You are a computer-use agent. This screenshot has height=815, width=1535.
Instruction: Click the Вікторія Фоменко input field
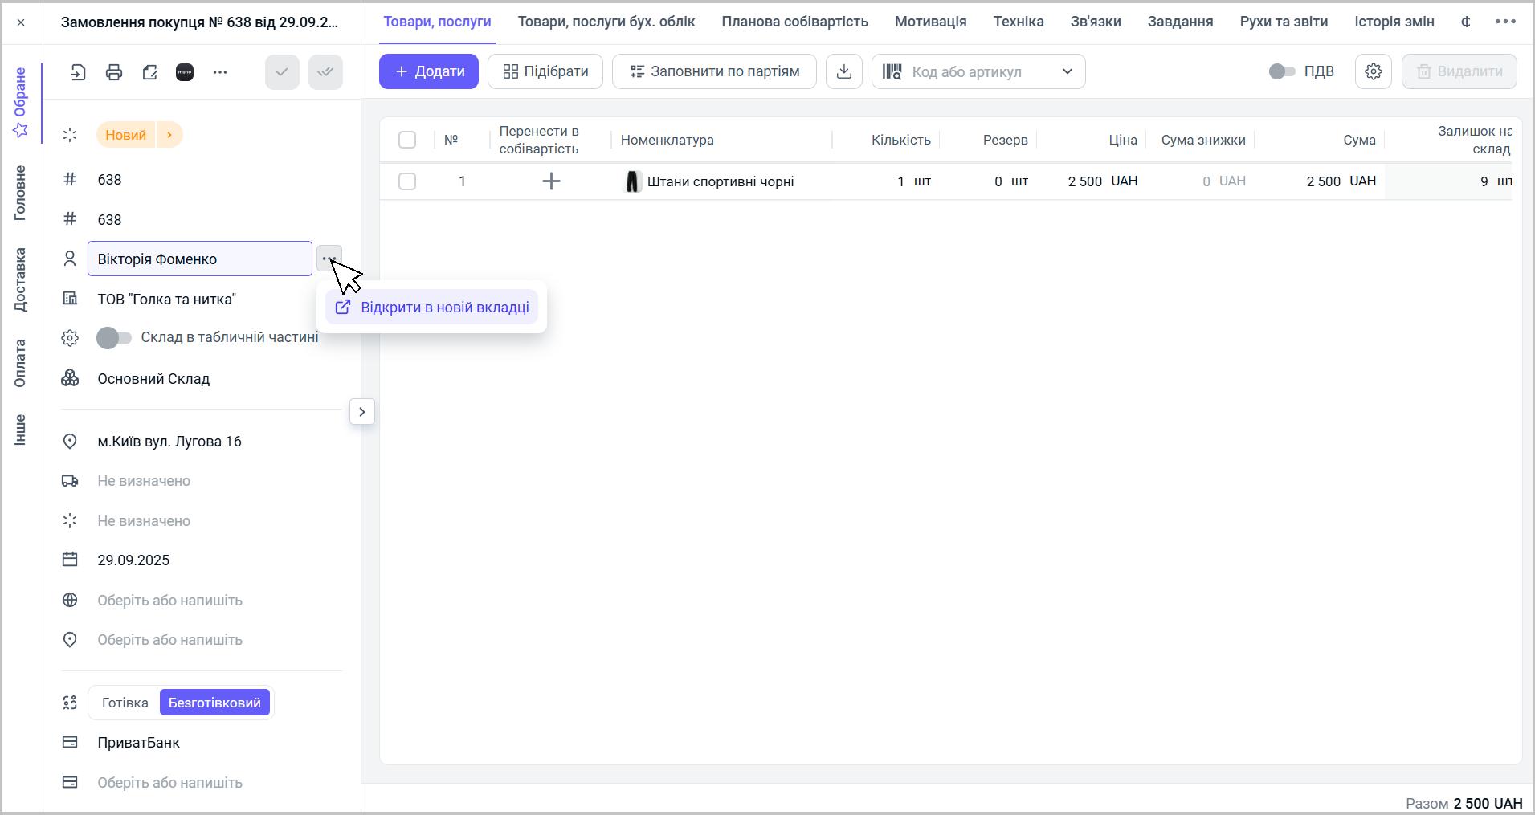coord(199,259)
